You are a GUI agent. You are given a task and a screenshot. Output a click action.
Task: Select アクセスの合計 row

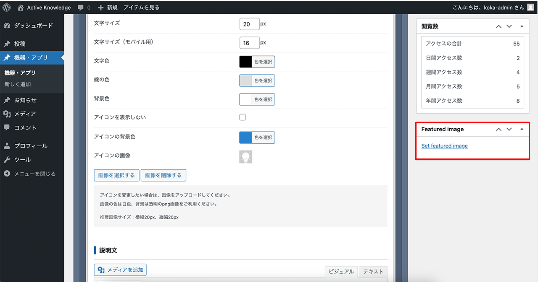473,44
